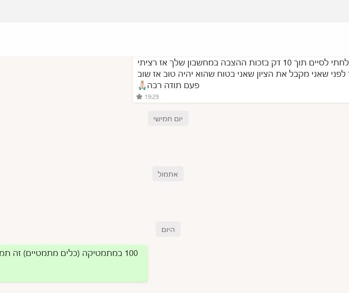Click the star icon beside 19:29

[139, 97]
